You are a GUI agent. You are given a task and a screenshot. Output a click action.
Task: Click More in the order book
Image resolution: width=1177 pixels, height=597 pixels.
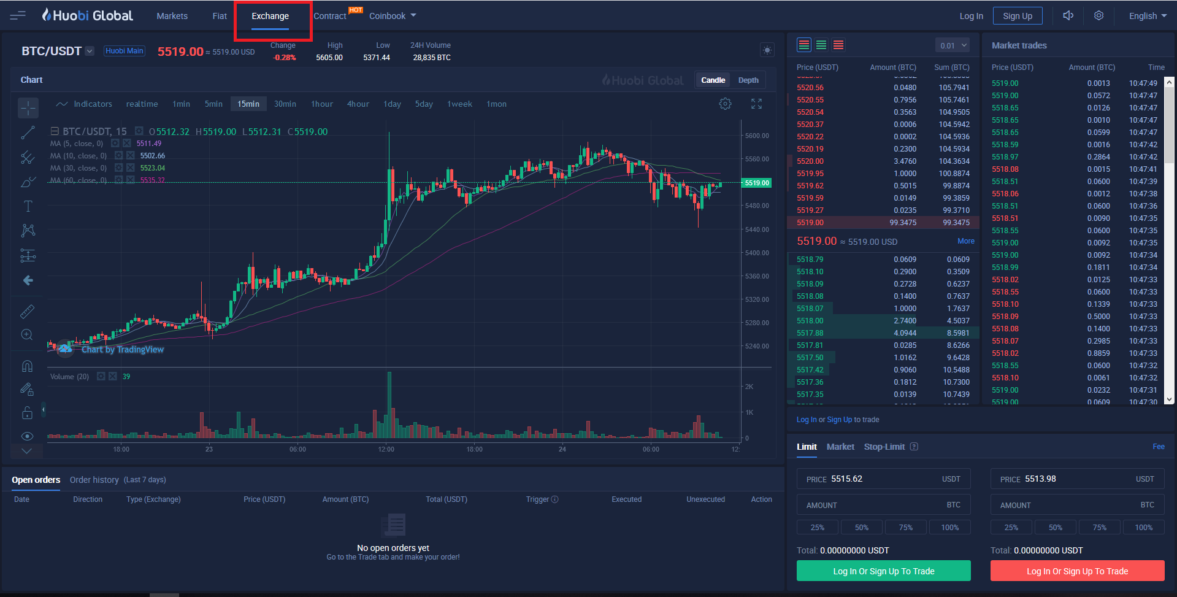[x=965, y=241]
